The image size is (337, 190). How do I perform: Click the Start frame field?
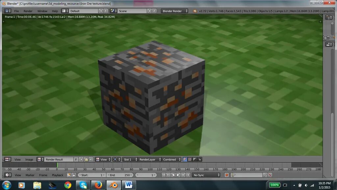tap(92, 175)
